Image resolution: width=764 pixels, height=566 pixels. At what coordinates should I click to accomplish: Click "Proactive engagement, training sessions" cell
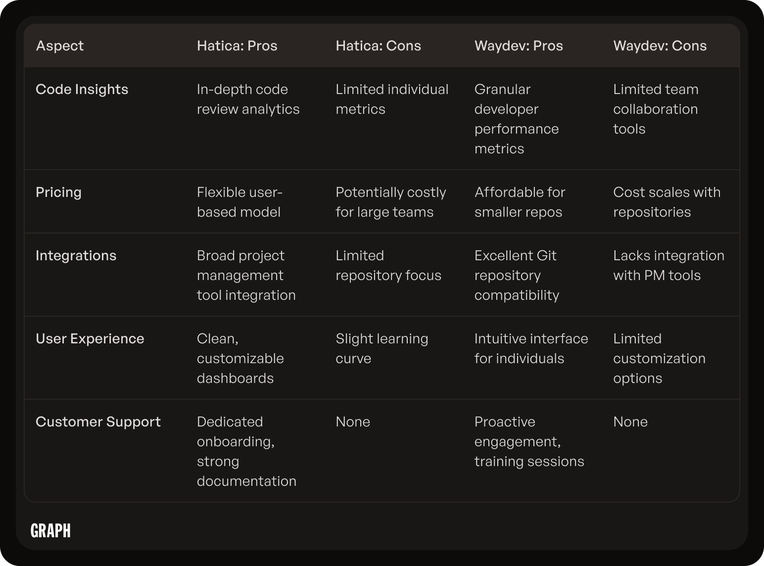point(529,442)
